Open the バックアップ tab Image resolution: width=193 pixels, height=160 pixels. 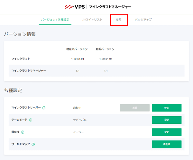pyautogui.click(x=143, y=20)
